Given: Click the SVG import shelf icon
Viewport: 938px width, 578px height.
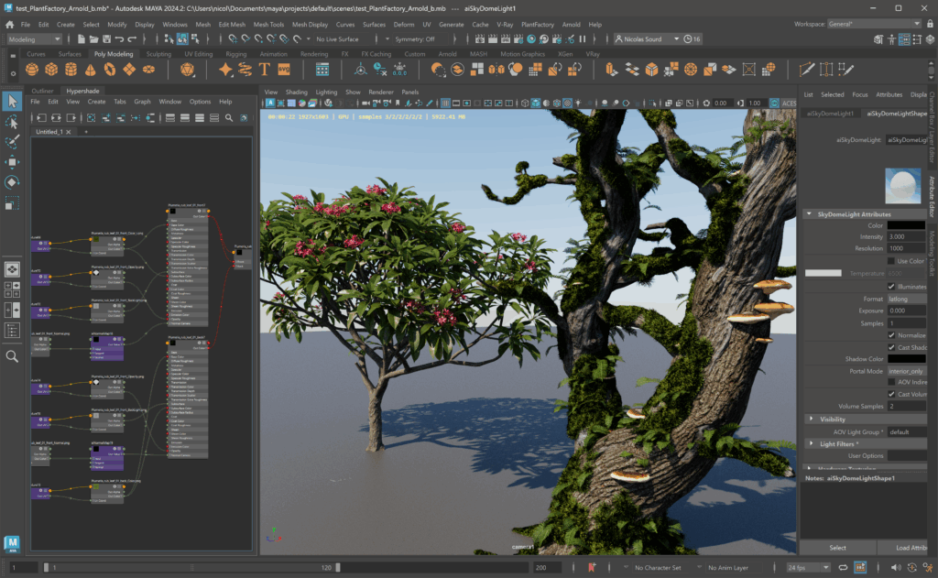Looking at the screenshot, I should point(284,70).
